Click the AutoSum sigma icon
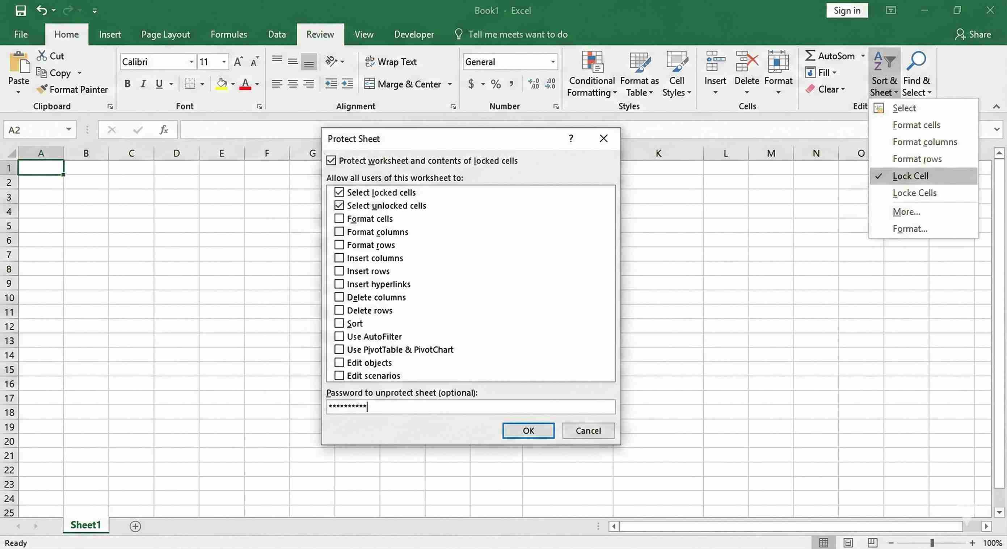 click(810, 56)
